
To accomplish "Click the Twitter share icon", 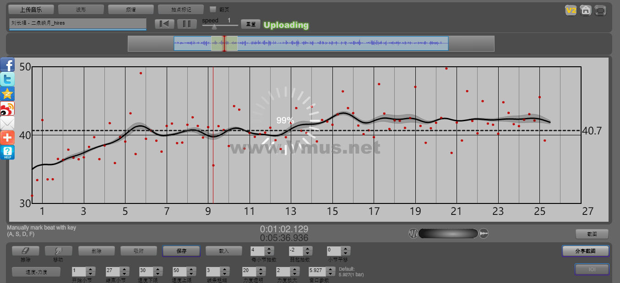I will coord(7,79).
